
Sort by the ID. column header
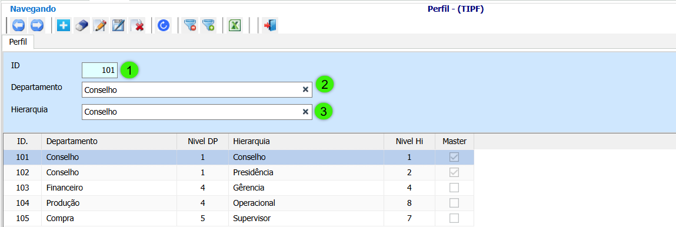tap(23, 141)
